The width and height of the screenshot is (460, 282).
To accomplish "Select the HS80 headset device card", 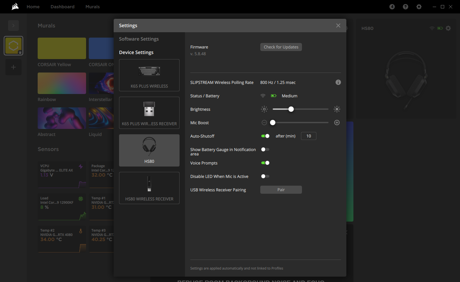I will pyautogui.click(x=149, y=150).
